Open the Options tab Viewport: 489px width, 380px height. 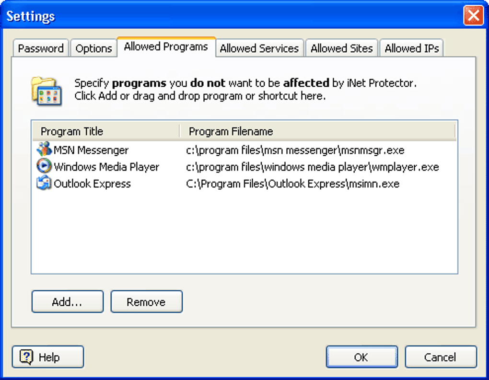(93, 48)
